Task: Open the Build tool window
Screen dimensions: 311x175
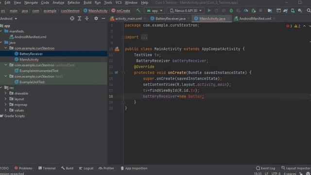Action: click(67, 168)
